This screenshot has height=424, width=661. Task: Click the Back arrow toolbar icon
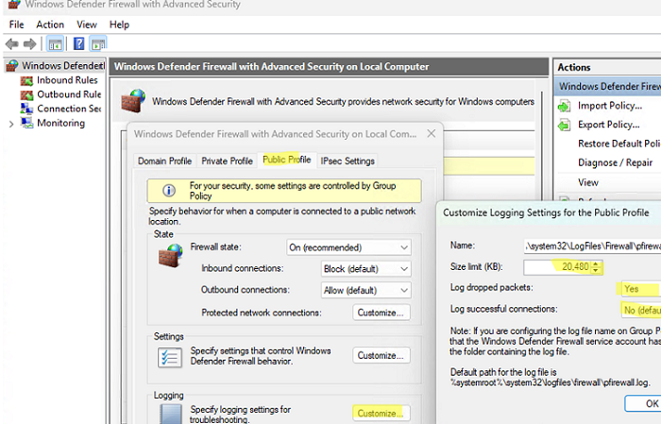click(11, 43)
